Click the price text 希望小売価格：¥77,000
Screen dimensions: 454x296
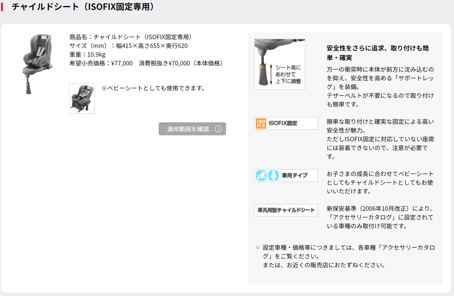coord(101,63)
